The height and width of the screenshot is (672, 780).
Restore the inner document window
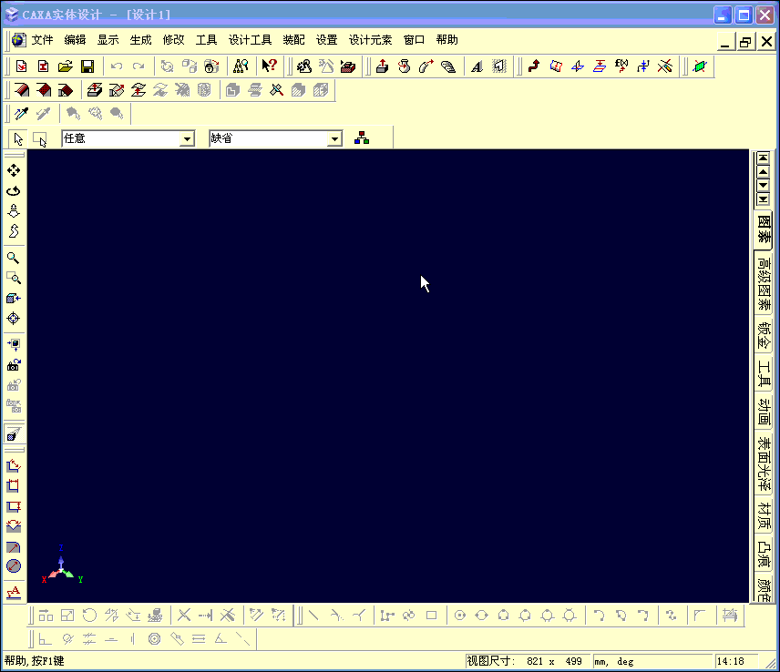pos(745,42)
